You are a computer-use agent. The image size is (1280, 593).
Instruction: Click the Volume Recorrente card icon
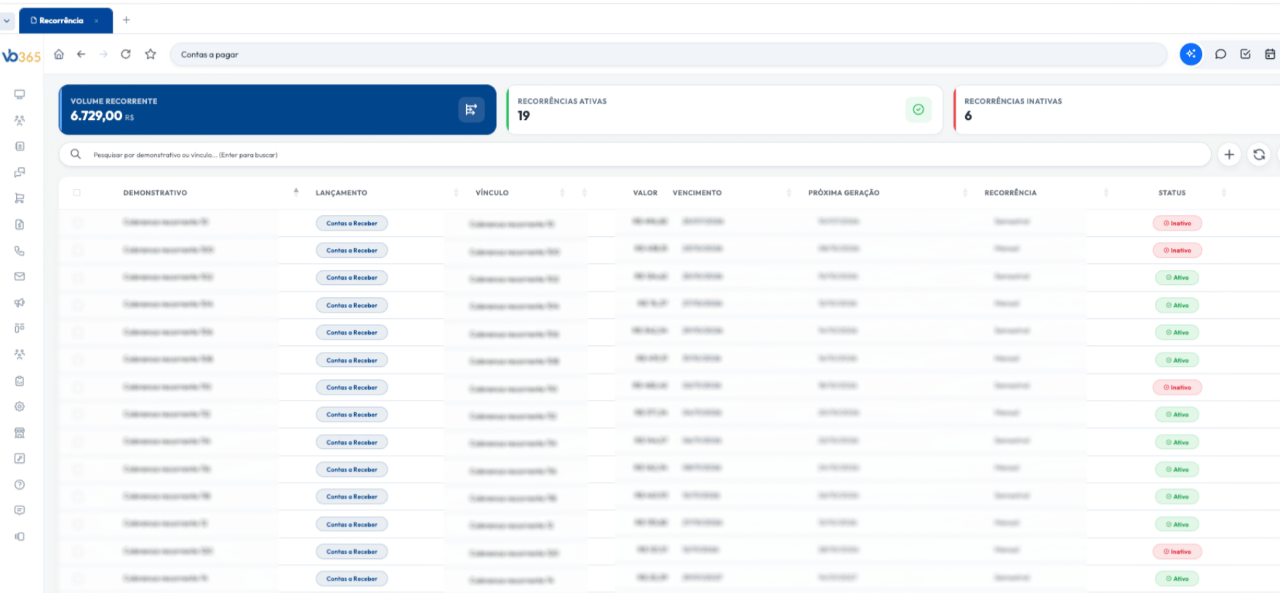click(x=471, y=110)
